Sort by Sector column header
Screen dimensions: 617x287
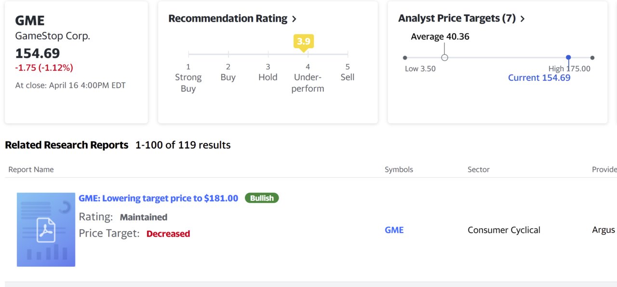click(x=478, y=169)
